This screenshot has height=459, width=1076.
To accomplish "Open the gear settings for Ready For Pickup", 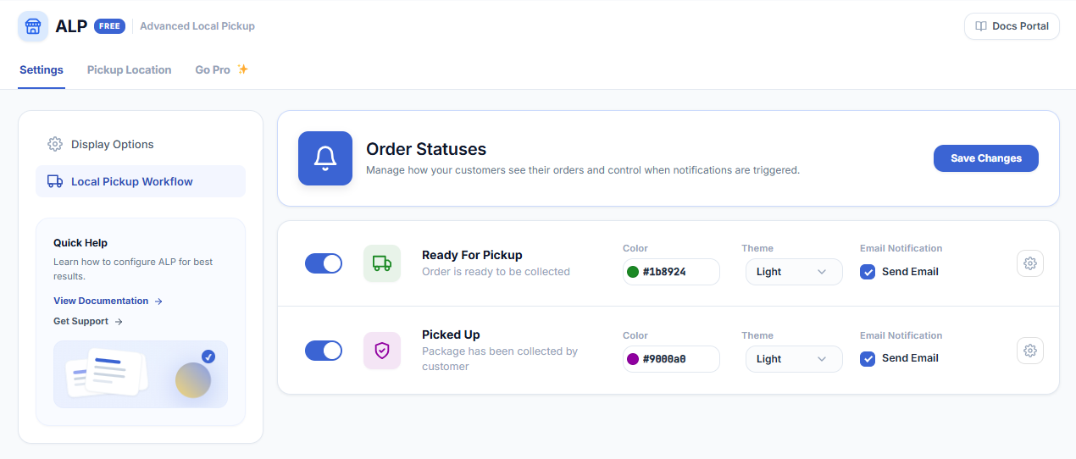I will pos(1030,263).
